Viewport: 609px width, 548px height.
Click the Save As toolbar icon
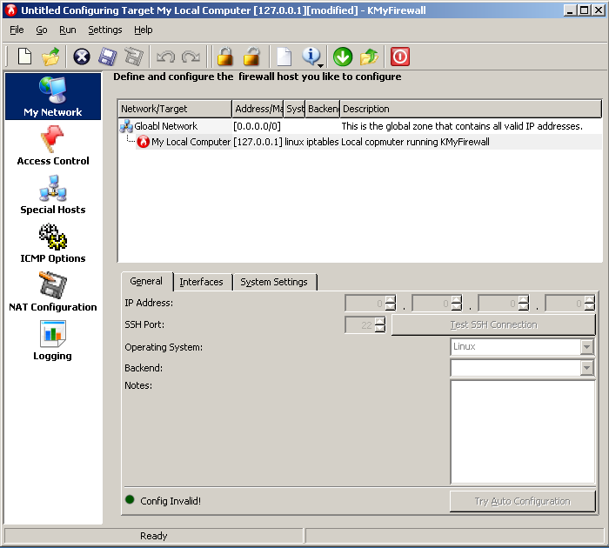point(134,57)
